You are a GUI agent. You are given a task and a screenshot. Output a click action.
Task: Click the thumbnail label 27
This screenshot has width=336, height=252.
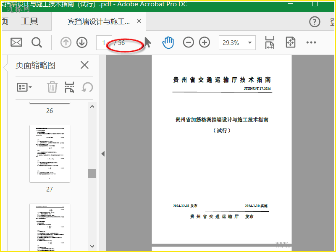tap(50, 189)
